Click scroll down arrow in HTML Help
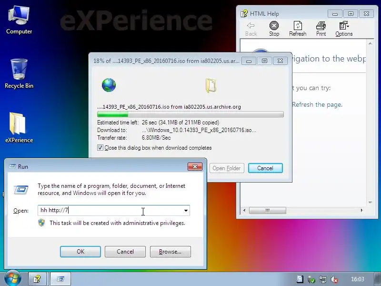 (x=370, y=202)
